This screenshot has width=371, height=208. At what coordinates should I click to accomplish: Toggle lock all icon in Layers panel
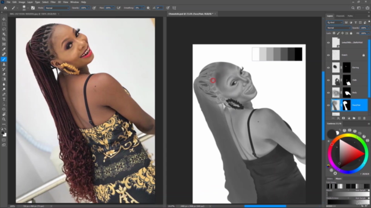coord(351,34)
